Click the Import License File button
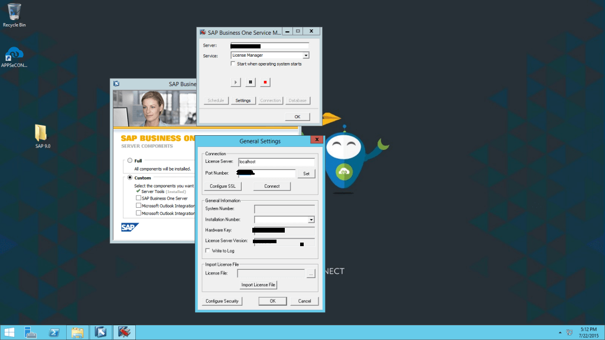 (x=258, y=285)
